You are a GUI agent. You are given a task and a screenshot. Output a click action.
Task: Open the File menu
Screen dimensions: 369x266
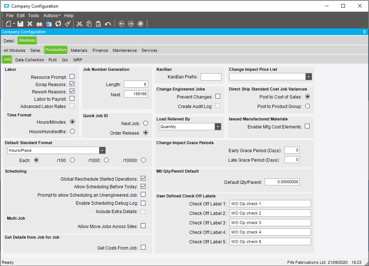[x=9, y=16]
